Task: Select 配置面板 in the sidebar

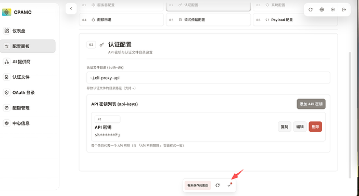Action: coord(28,46)
